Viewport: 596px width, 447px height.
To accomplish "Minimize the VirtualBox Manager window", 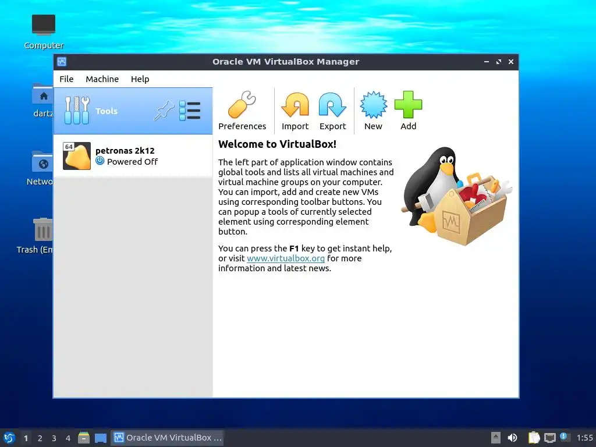I will pos(486,62).
